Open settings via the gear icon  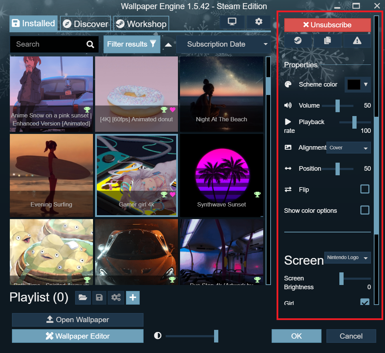pos(259,22)
